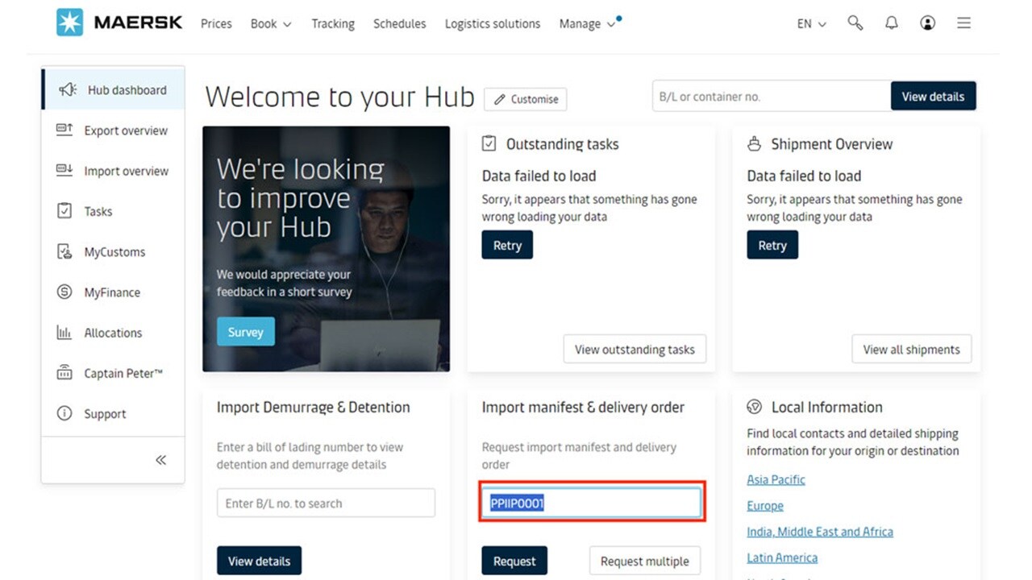
Task: Go to MyFinance in the sidebar
Action: coord(112,292)
